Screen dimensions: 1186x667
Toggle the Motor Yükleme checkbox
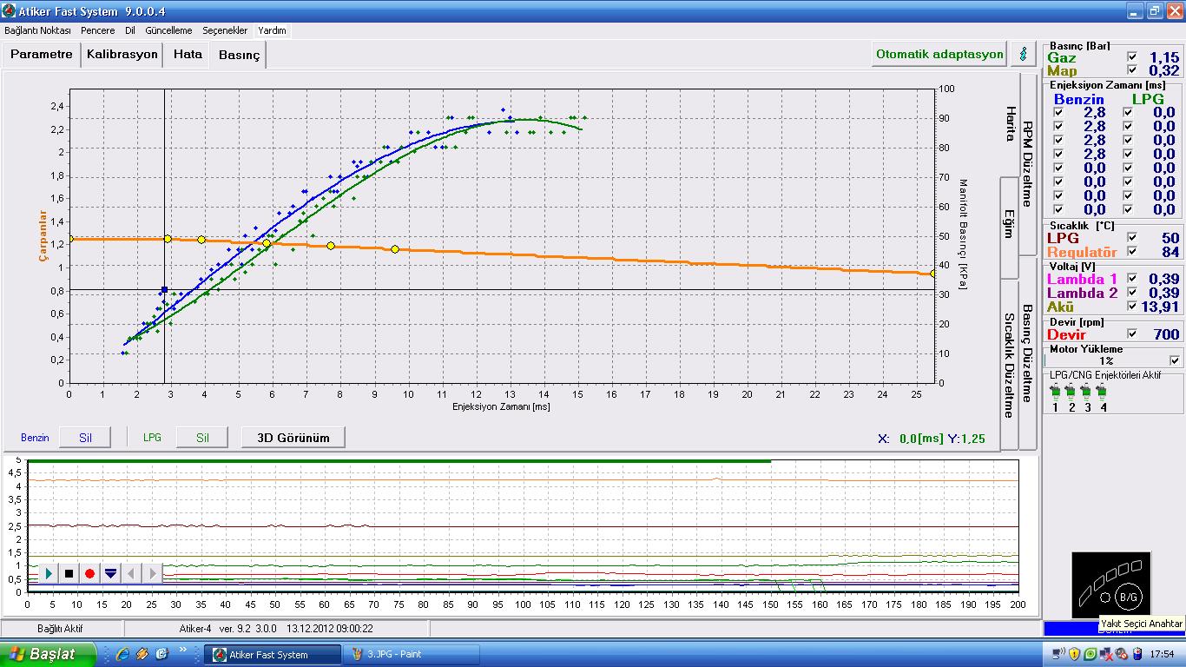coord(1175,360)
